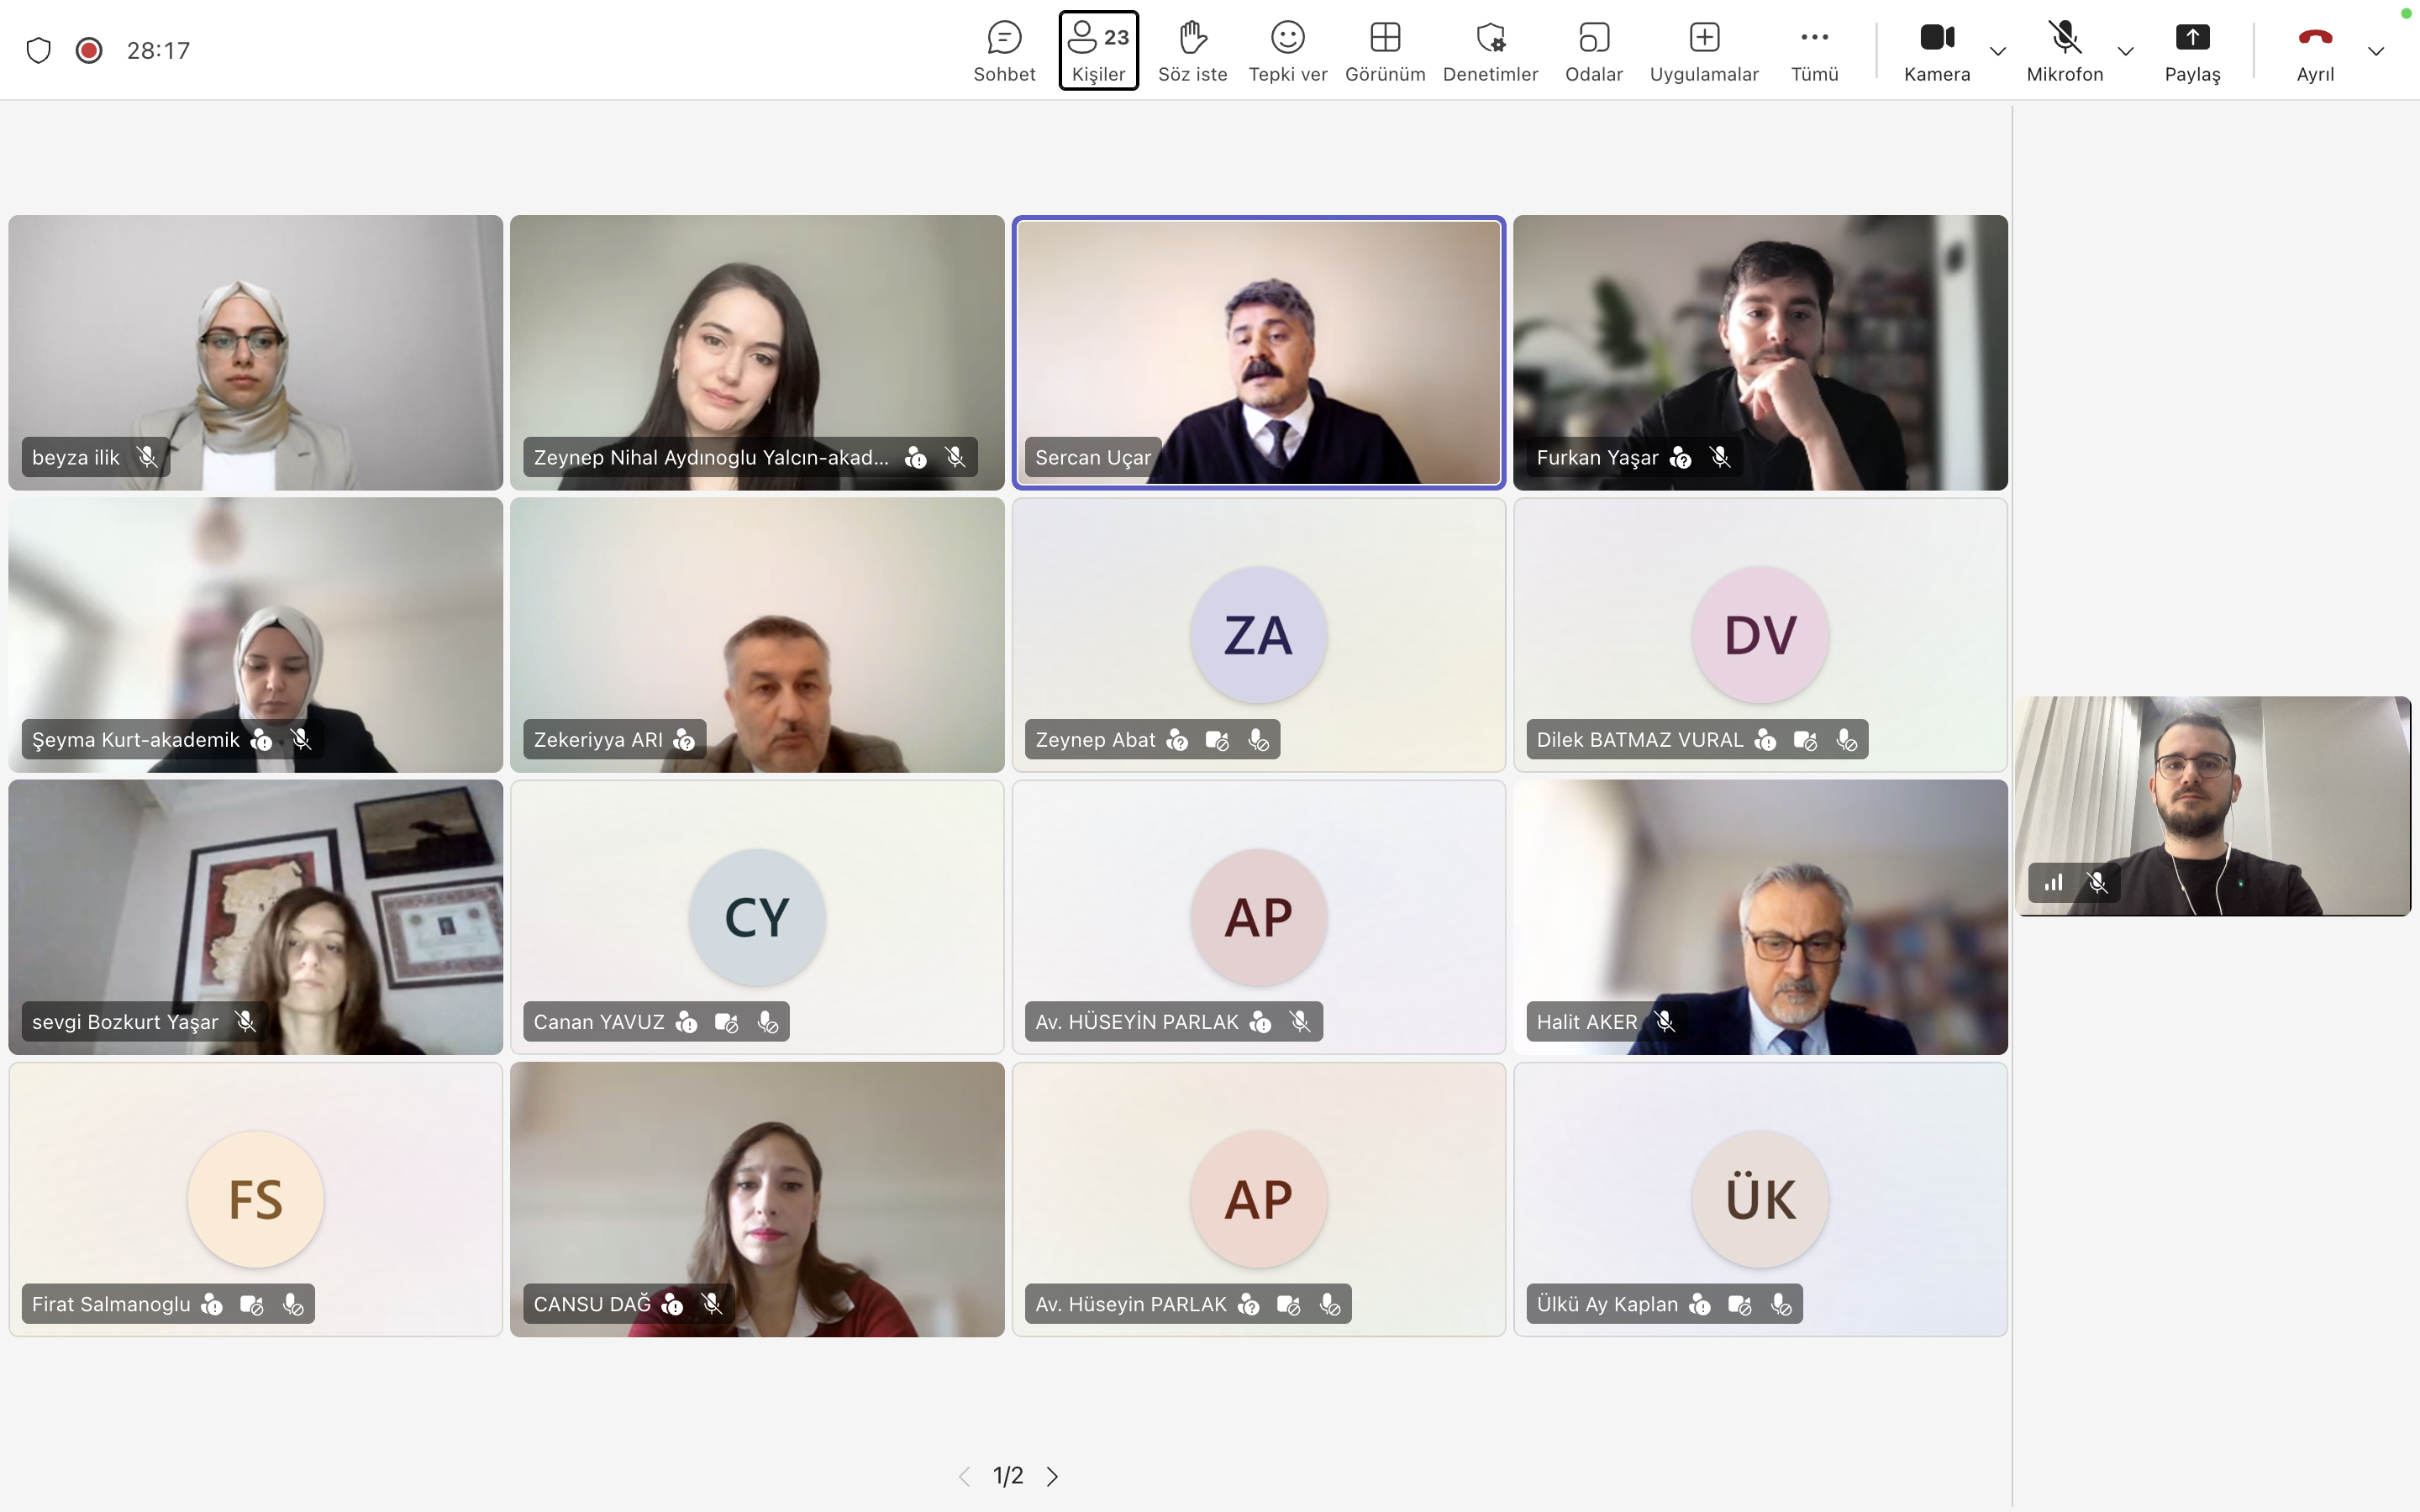The height and width of the screenshot is (1512, 2420).
Task: Open the Görünüm layout options
Action: 1384,50
